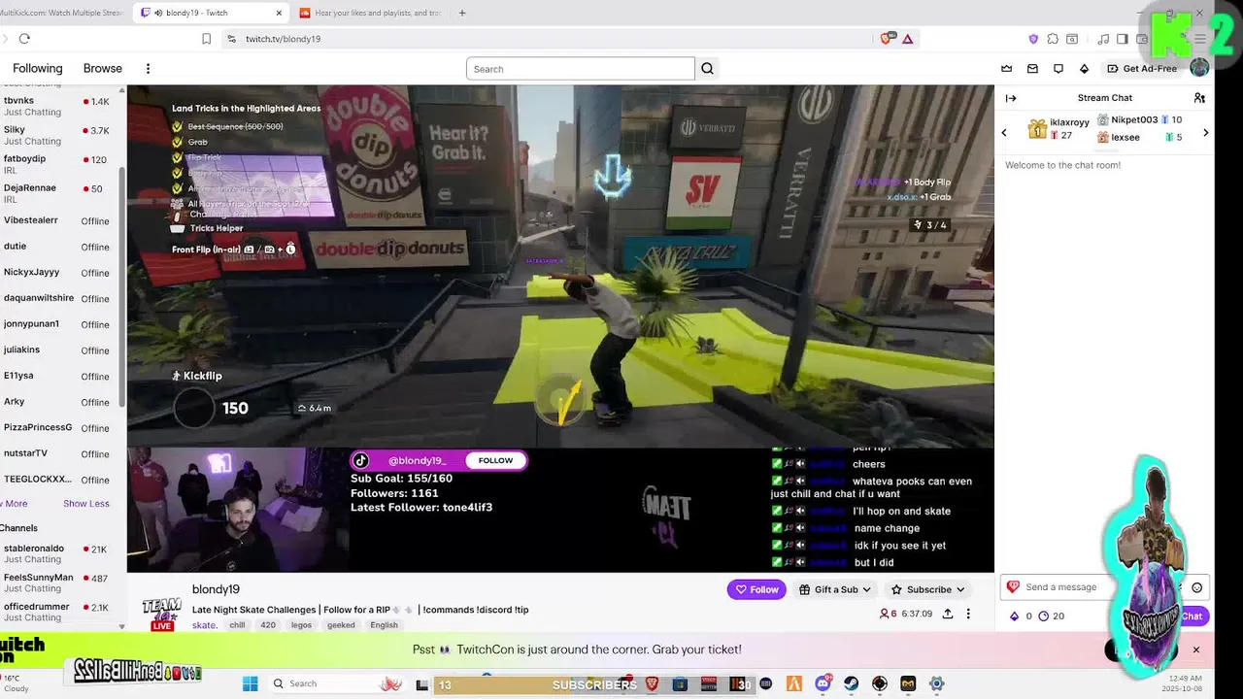
Task: Open the music note playlist icon
Action: (x=1103, y=39)
